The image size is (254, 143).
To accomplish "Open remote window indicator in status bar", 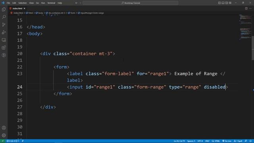I will coord(3,141).
